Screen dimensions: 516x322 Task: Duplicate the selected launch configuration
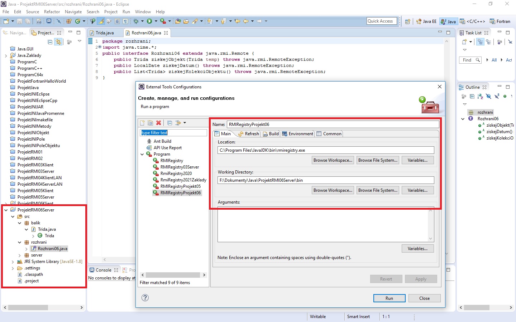click(x=150, y=123)
